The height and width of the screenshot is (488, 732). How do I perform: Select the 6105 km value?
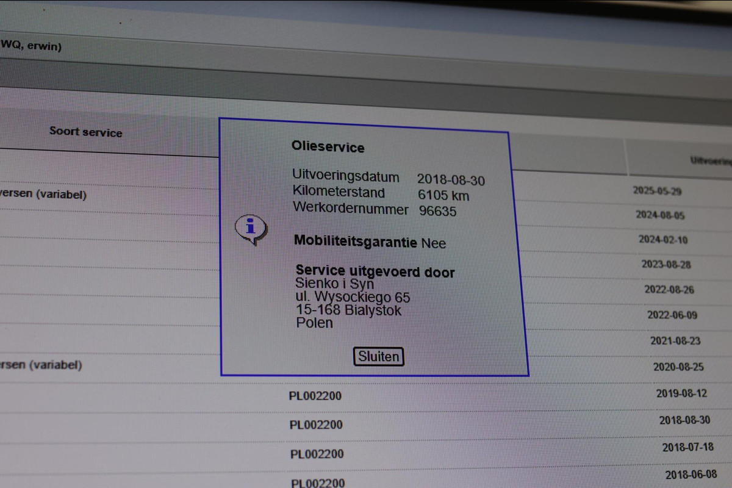[x=443, y=195]
